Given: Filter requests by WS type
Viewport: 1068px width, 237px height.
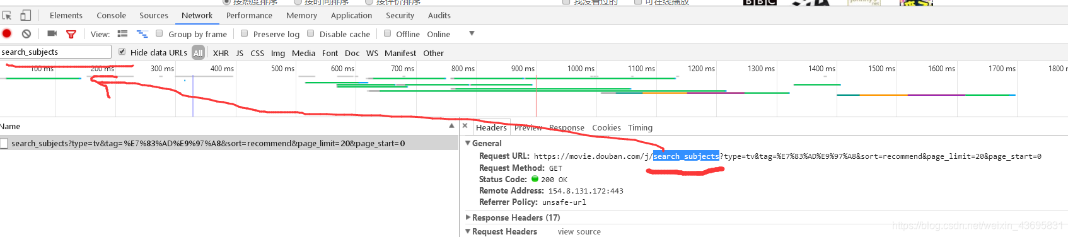Looking at the screenshot, I should tap(373, 53).
